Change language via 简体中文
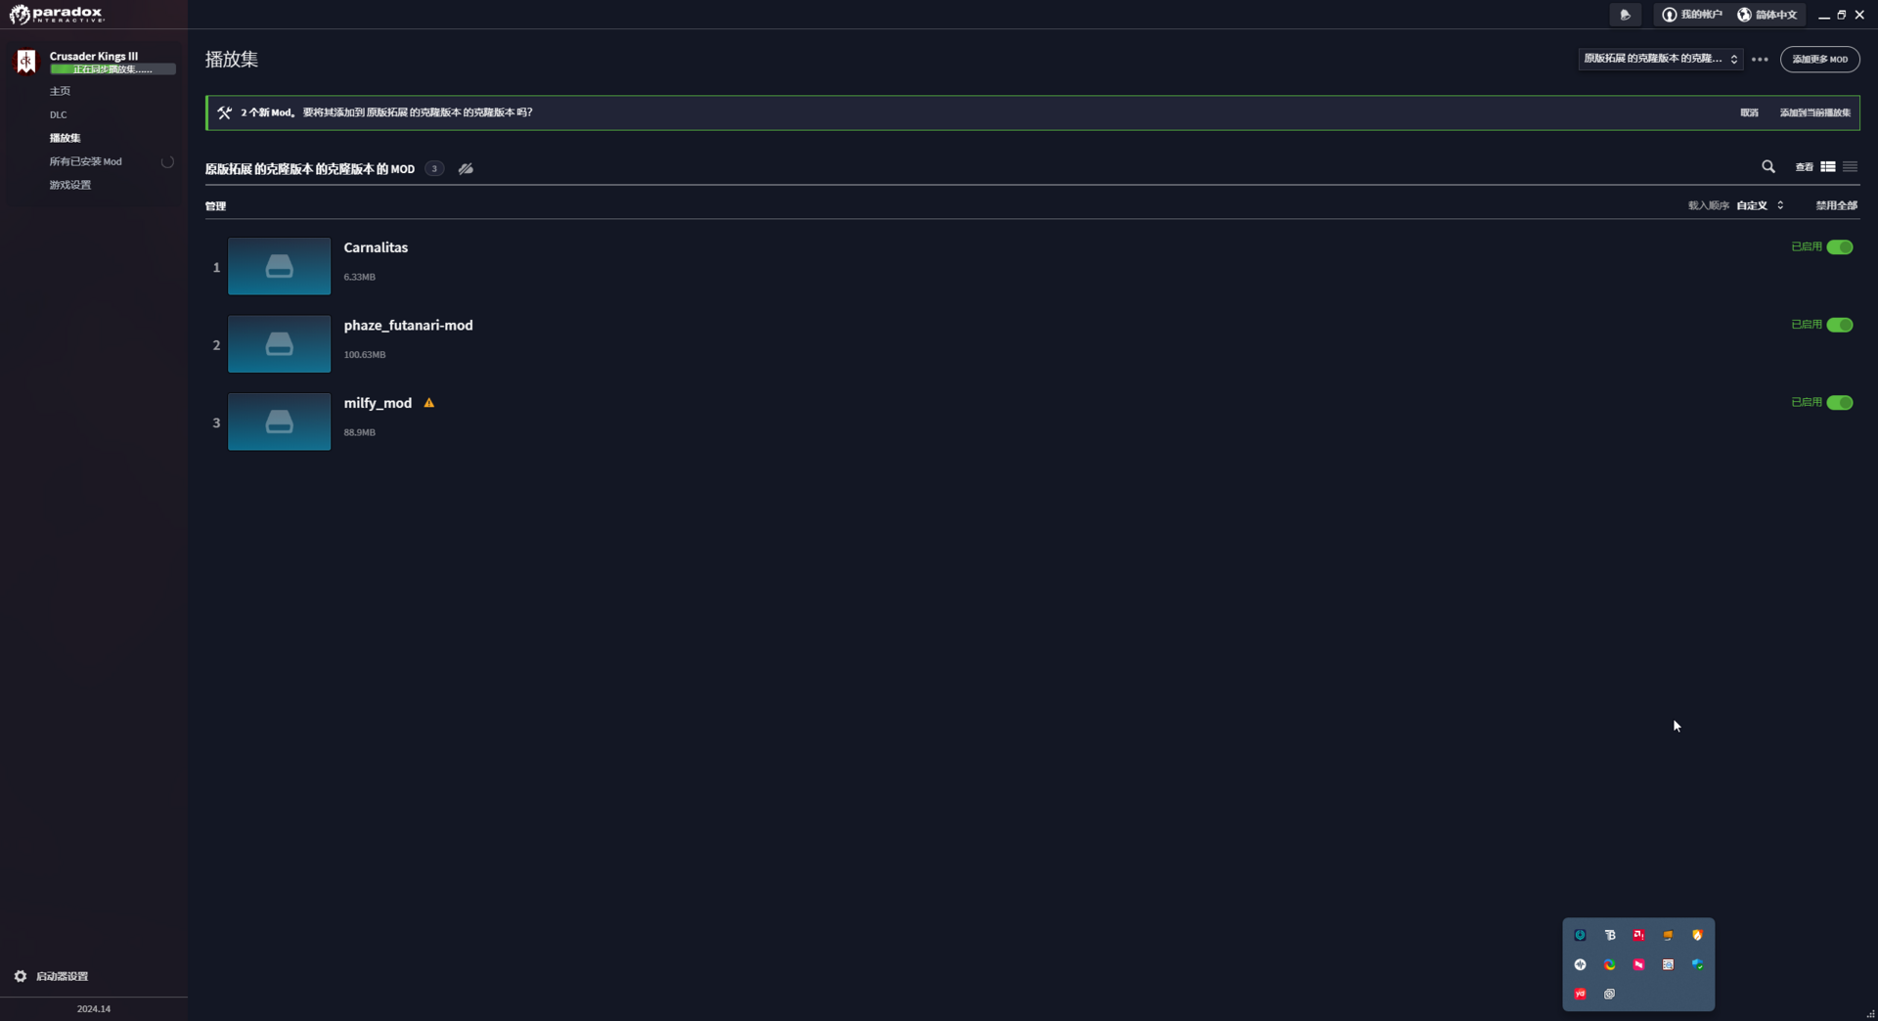1878x1021 pixels. tap(1766, 15)
